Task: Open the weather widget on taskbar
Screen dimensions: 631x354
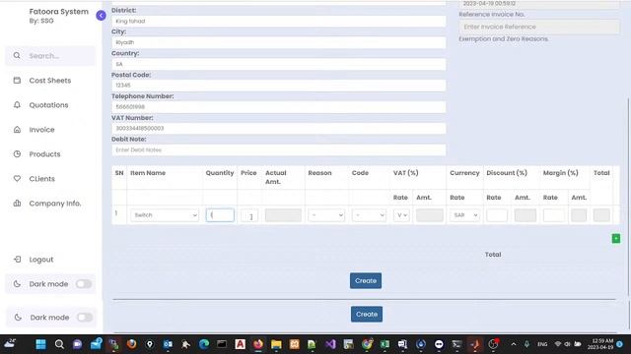Action: (10, 343)
